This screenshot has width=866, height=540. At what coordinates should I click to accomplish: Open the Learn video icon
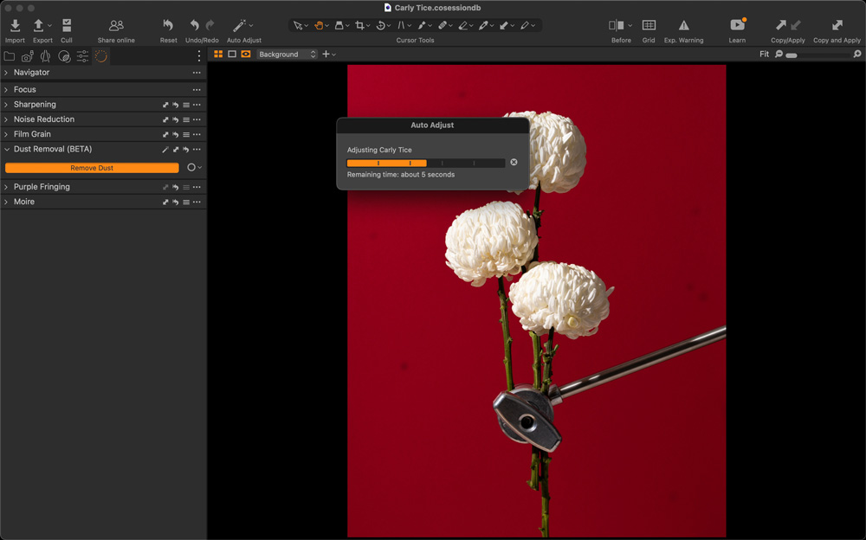[737, 26]
